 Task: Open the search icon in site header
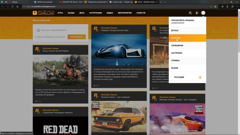pos(190,13)
